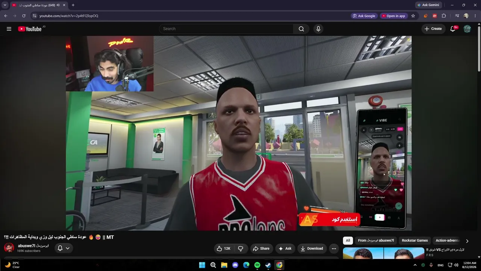Open Steam from the taskbar
Viewport: 481px width, 271px height.
click(x=268, y=265)
